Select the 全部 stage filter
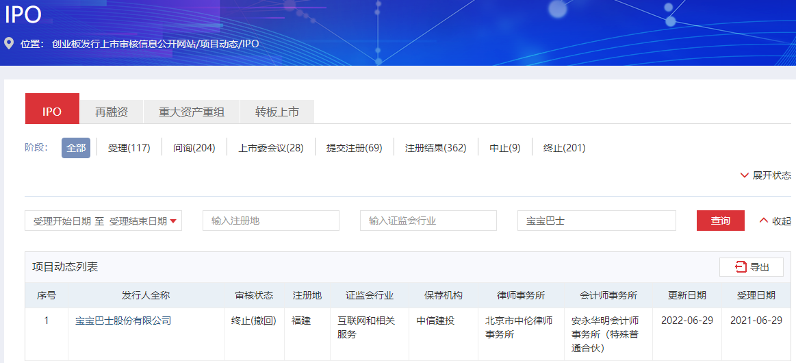The height and width of the screenshot is (363, 796). (x=76, y=148)
